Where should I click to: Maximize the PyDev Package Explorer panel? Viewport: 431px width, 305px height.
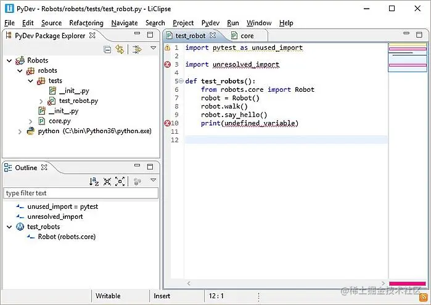[x=150, y=35]
